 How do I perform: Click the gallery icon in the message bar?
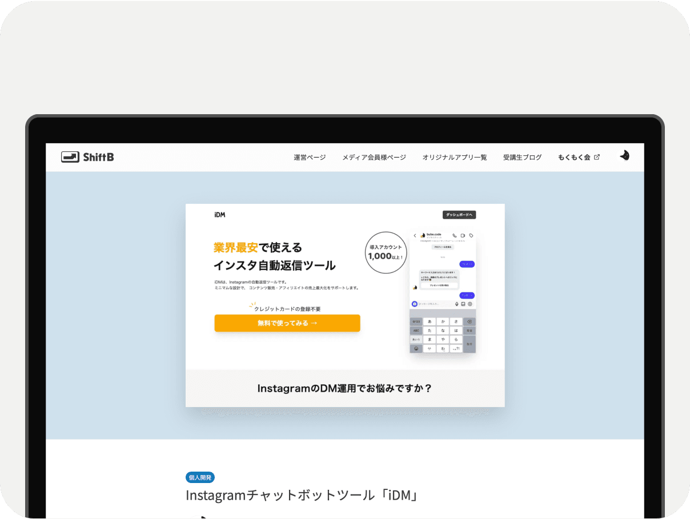click(x=463, y=304)
